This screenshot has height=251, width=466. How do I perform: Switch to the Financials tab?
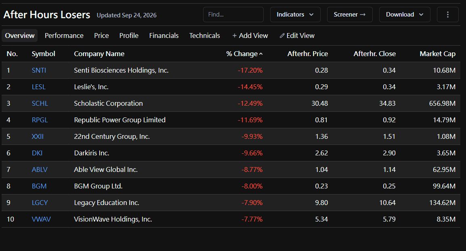164,36
